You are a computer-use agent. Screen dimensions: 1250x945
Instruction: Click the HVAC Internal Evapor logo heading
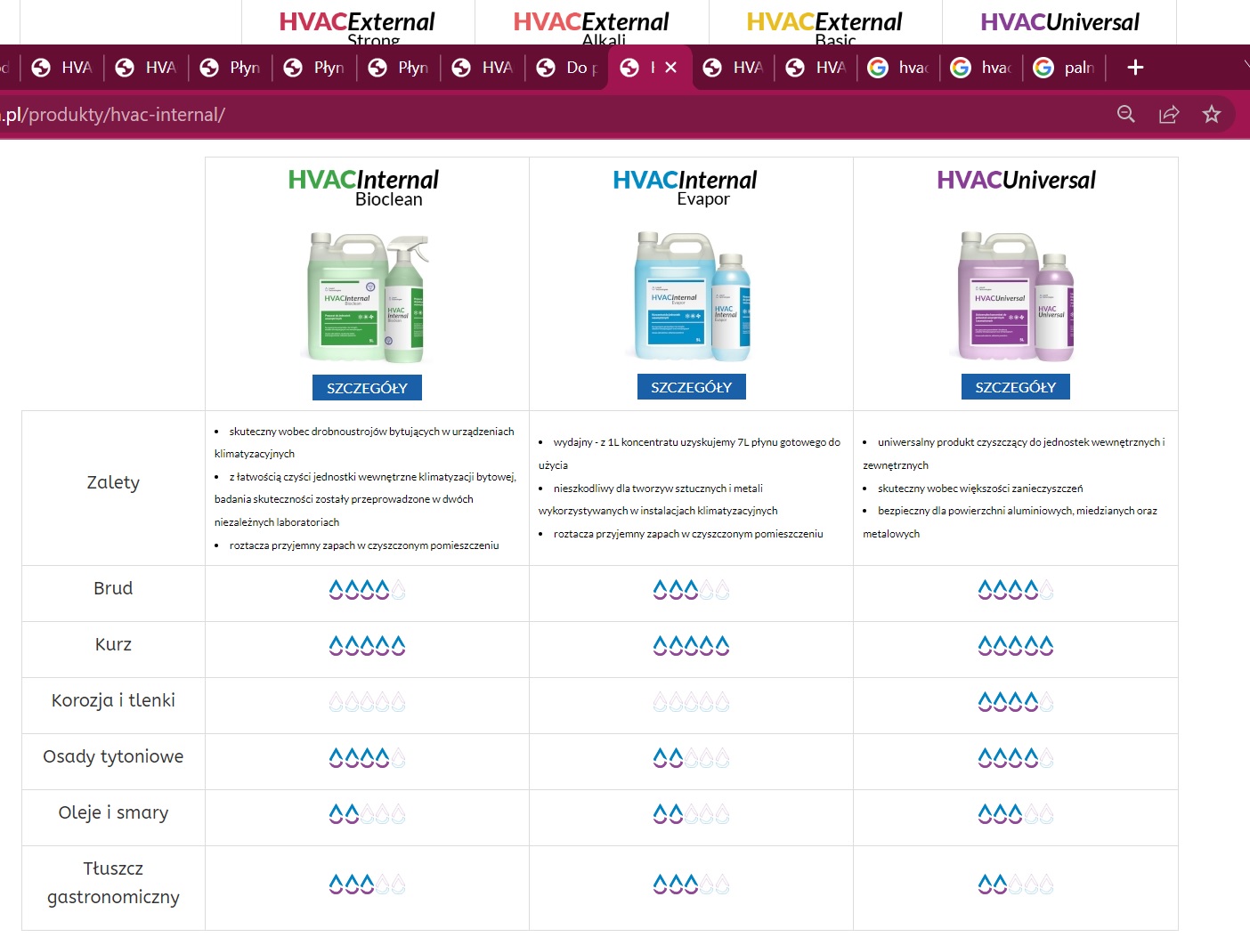point(685,186)
